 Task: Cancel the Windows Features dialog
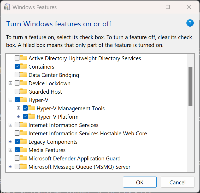[x=178, y=182]
